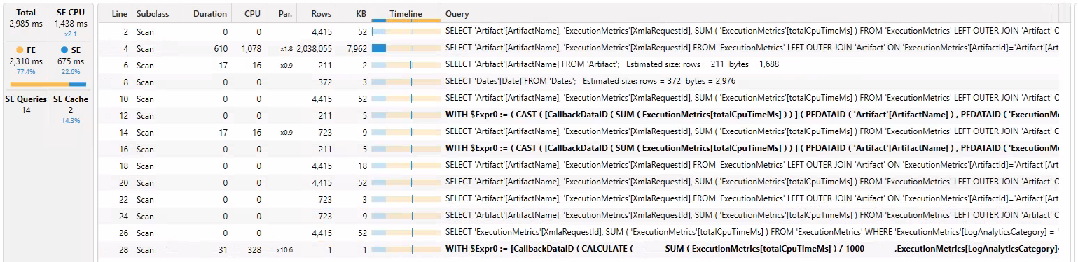1078x262 pixels.
Task: Select the Line 22 scan row
Action: (578, 199)
